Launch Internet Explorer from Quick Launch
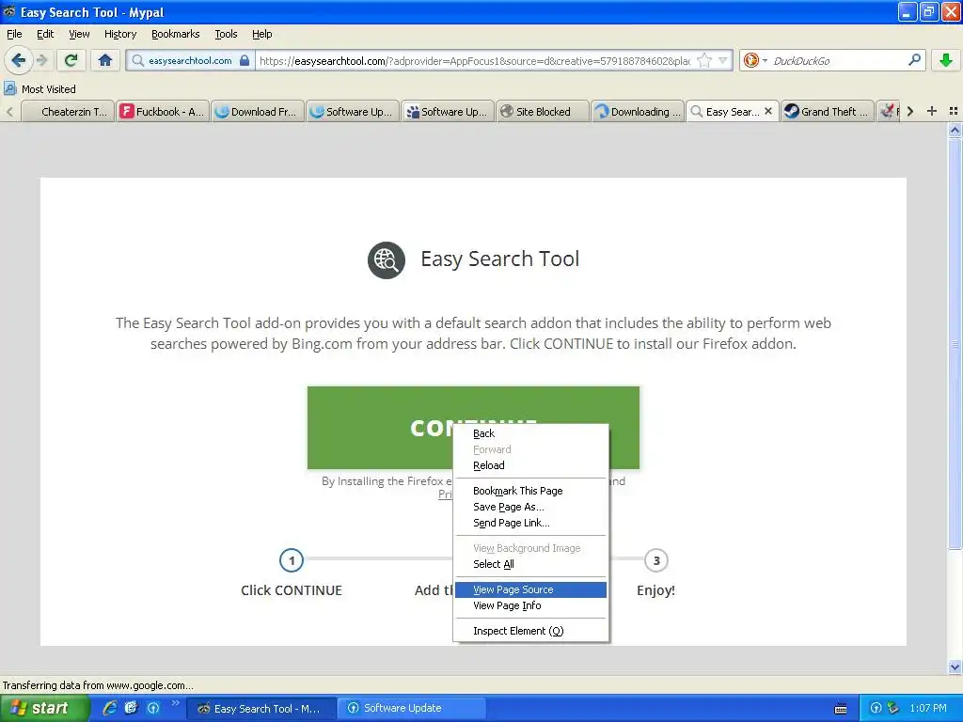963x722 pixels. (110, 708)
